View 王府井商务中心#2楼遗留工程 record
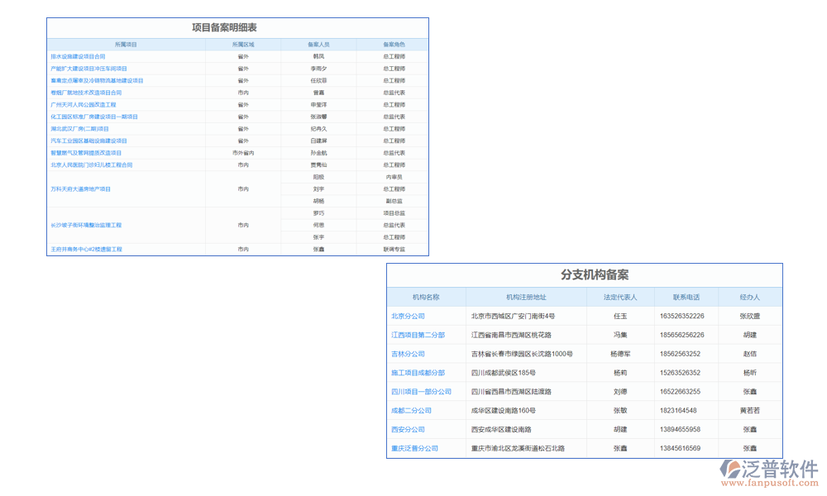The height and width of the screenshot is (496, 827). (x=88, y=248)
